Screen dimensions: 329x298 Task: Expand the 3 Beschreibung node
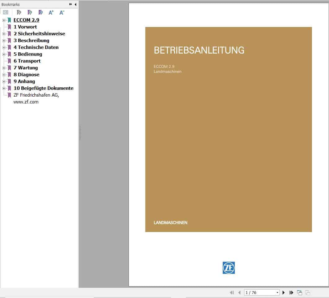click(x=4, y=41)
